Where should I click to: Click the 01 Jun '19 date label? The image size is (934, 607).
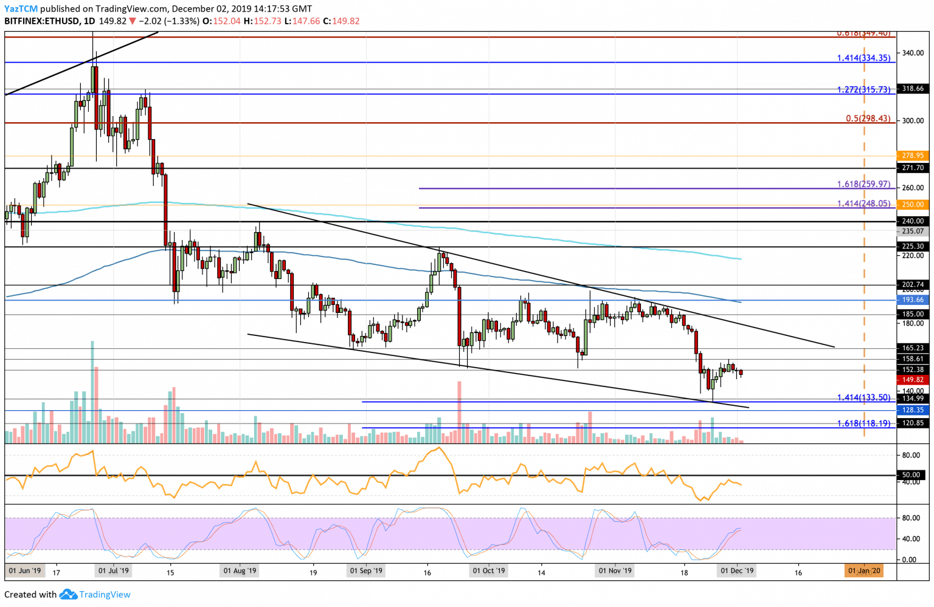[x=25, y=571]
